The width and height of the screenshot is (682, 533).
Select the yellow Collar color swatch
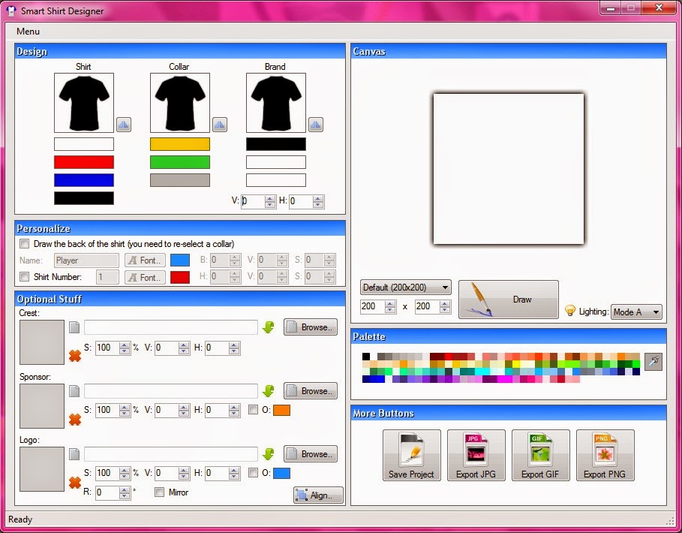click(x=180, y=144)
